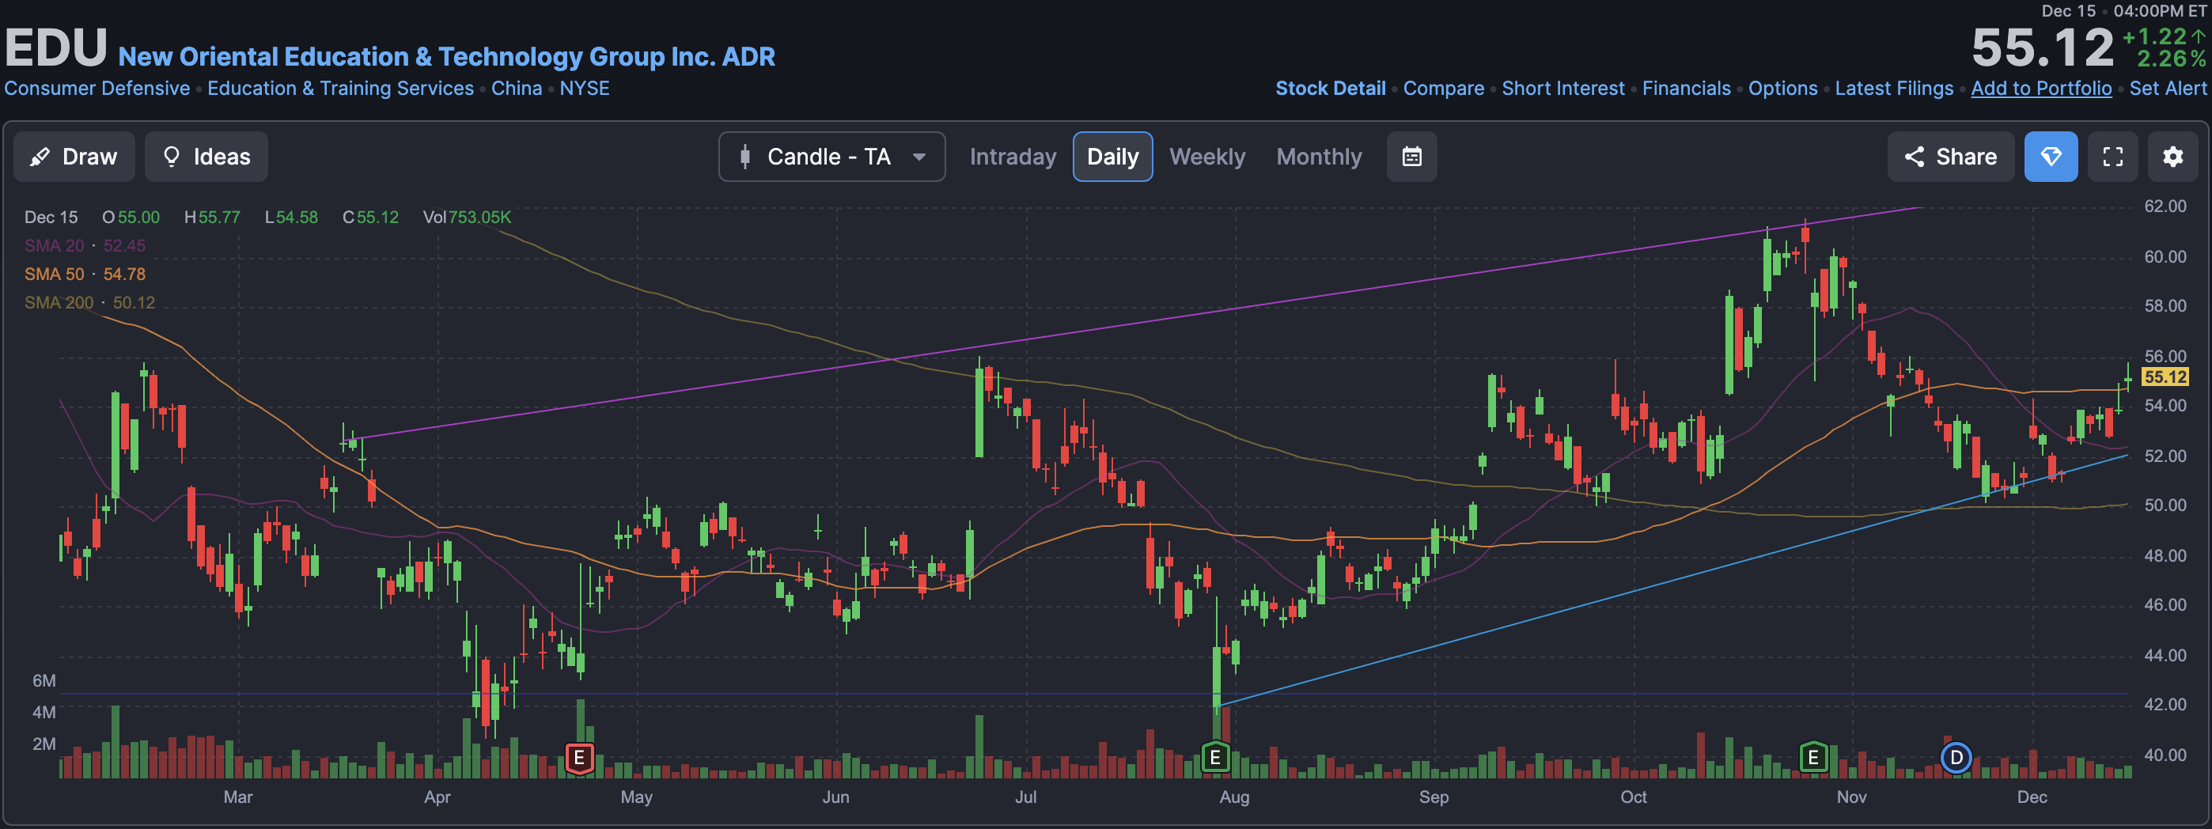
Task: Click the August earnings E marker
Action: pyautogui.click(x=1214, y=758)
